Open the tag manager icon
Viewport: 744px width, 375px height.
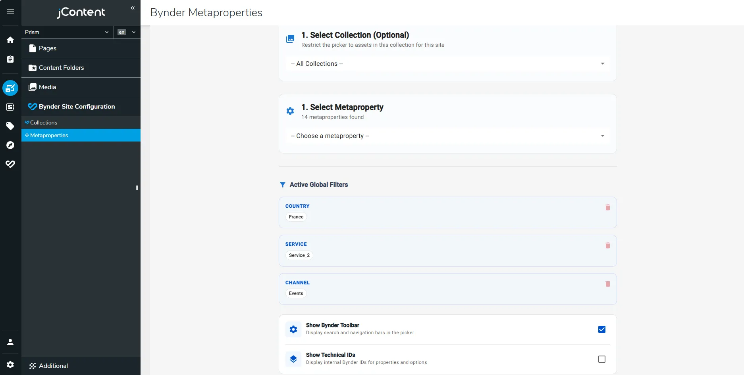[10, 126]
